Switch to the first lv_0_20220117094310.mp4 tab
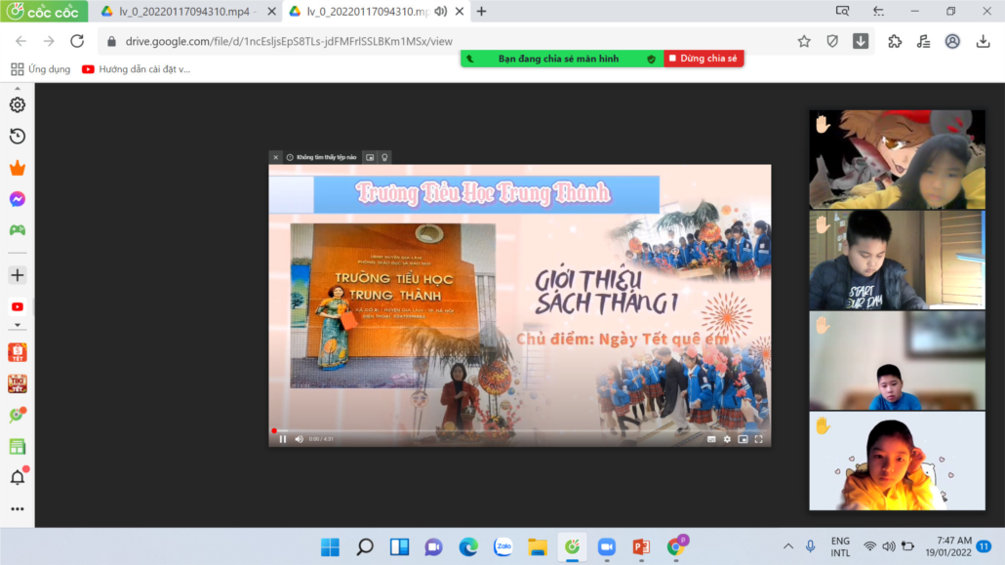 [181, 12]
